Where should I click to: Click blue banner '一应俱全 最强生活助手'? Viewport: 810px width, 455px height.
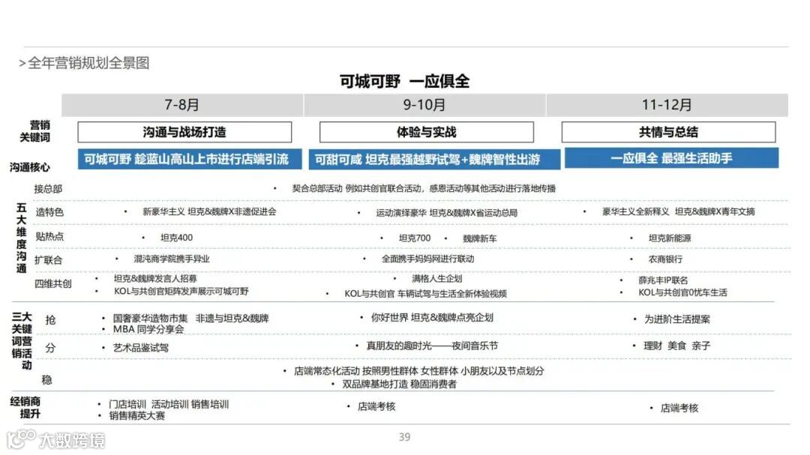pyautogui.click(x=671, y=158)
